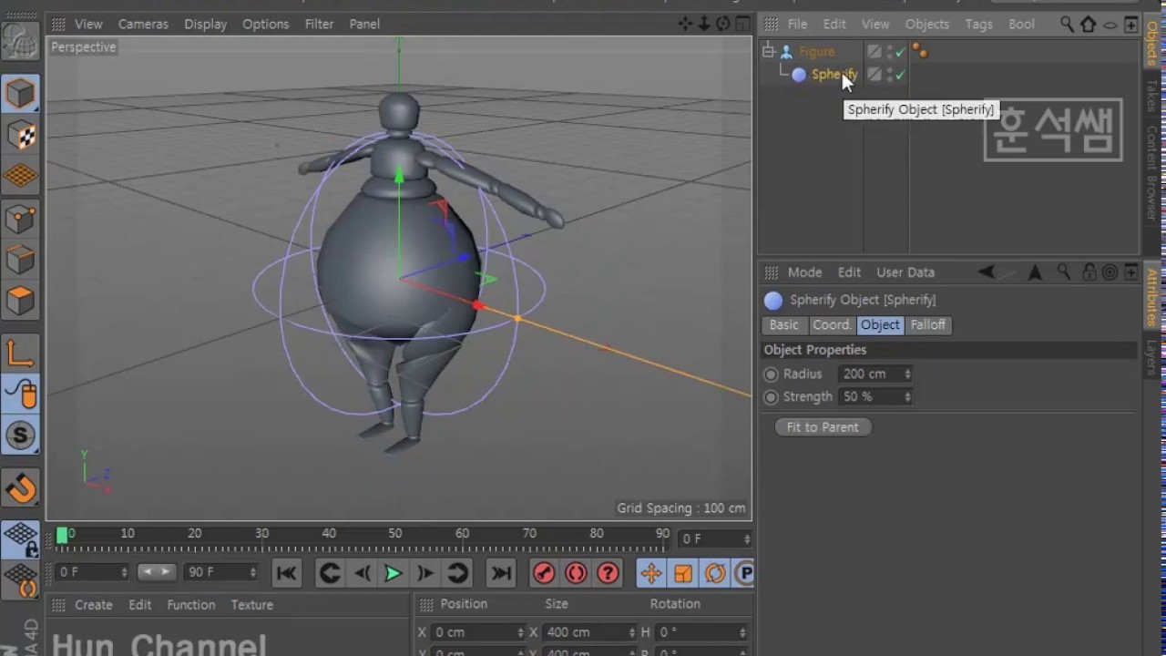
Task: Toggle Position keyframe recording
Action: (650, 573)
